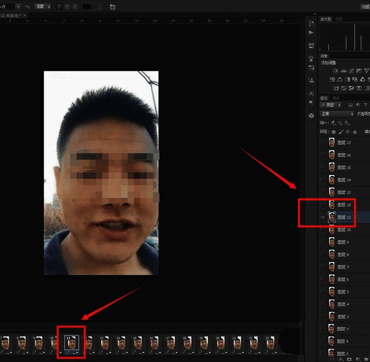Click the left-align text button
This screenshot has height=362, width=370.
click(x=60, y=6)
